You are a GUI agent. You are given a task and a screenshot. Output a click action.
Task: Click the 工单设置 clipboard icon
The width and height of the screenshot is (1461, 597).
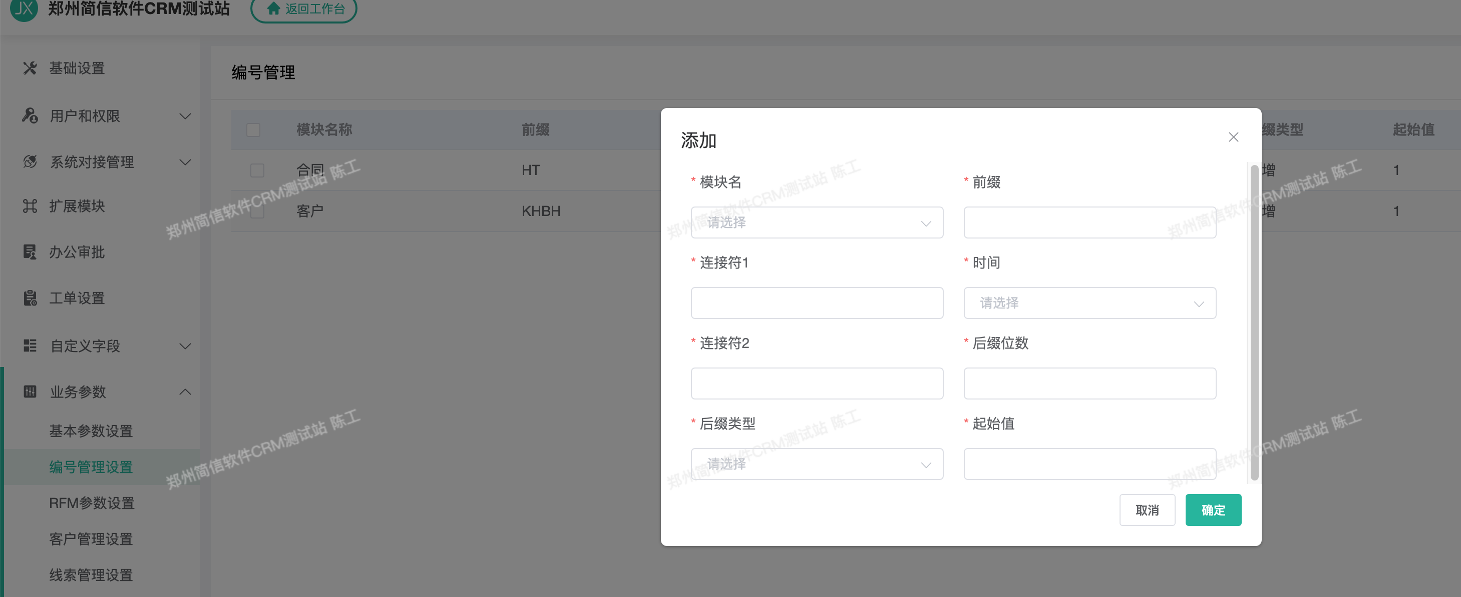[30, 298]
